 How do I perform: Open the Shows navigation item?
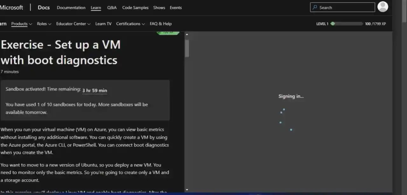[159, 8]
